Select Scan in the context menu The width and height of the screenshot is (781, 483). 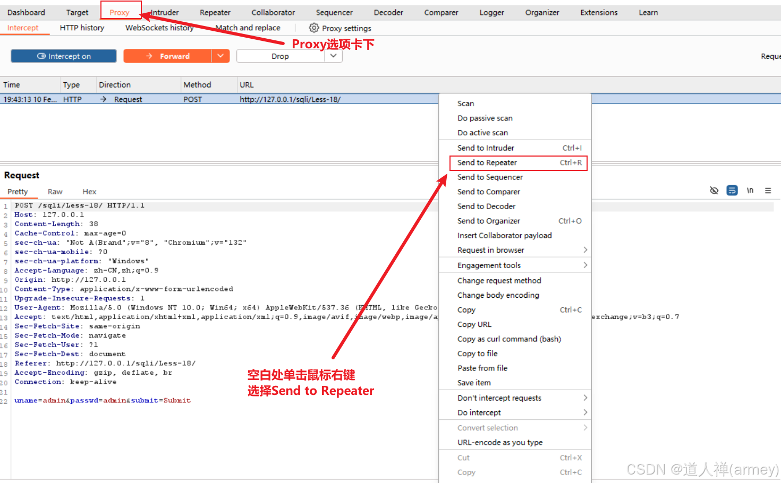click(x=515, y=103)
